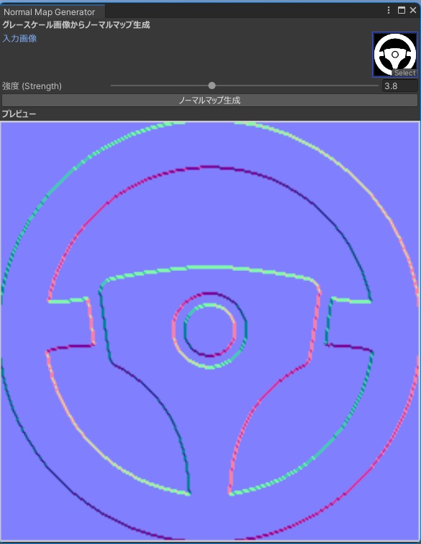
Task: Close the Normal Map Generator window
Action: click(413, 10)
